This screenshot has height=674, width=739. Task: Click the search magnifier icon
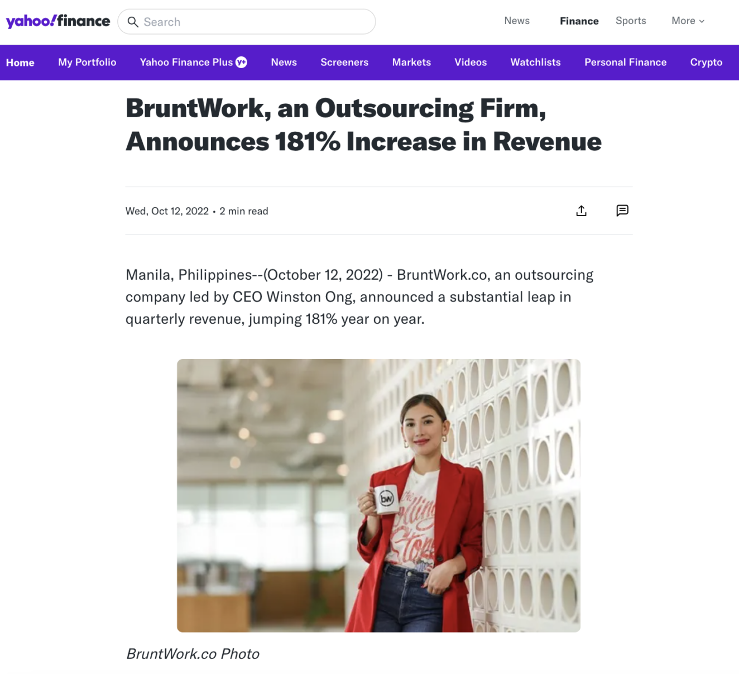tap(133, 22)
